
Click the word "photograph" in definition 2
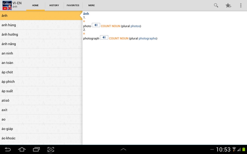pos(91,38)
